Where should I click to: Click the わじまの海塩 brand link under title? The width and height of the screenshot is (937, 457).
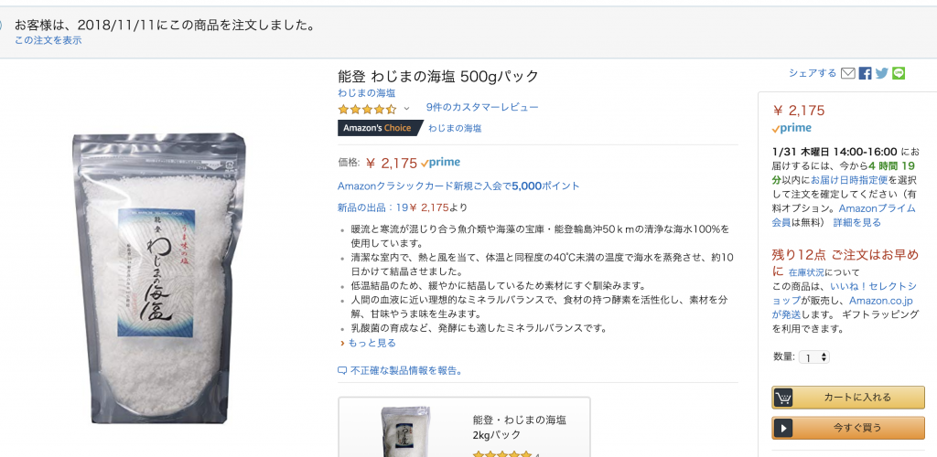(x=366, y=92)
